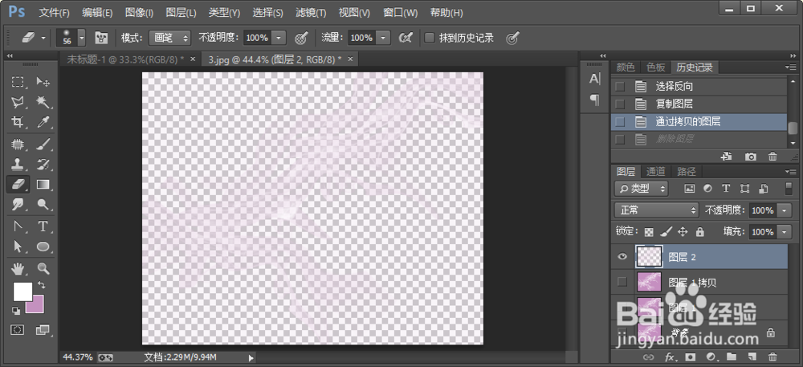Screen dimensions: 803x367
Task: Open flow 流量 slider dropdown
Action: (384, 38)
